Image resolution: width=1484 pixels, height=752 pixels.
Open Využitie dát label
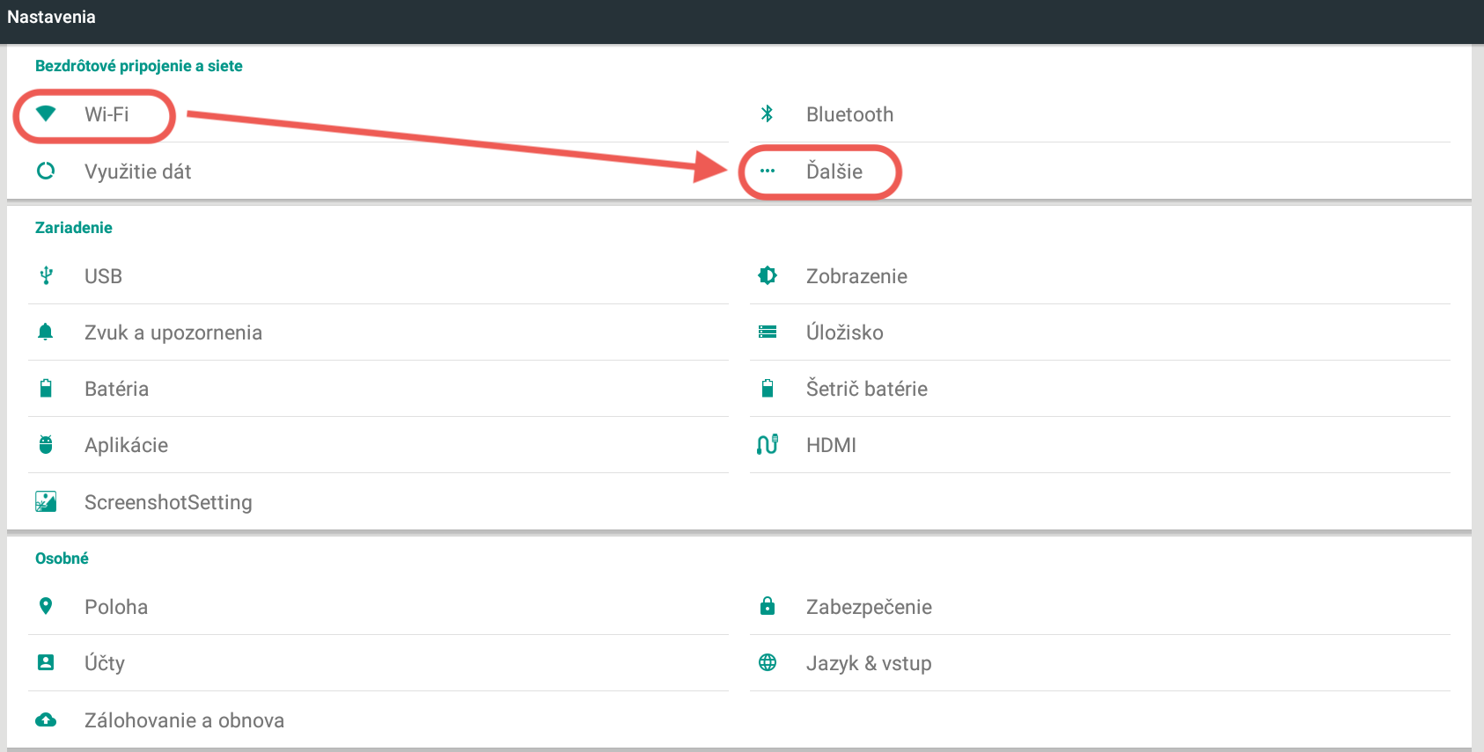pyautogui.click(x=137, y=172)
